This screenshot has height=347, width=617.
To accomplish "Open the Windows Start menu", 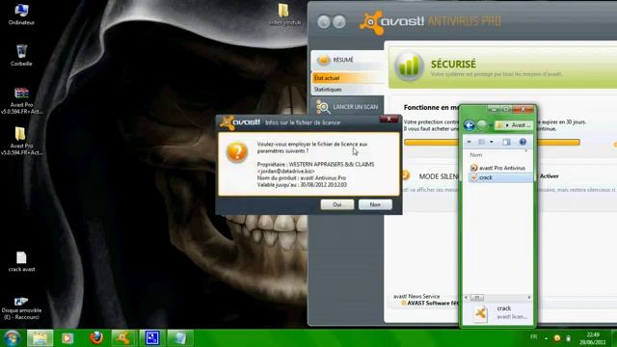I will (x=12, y=338).
